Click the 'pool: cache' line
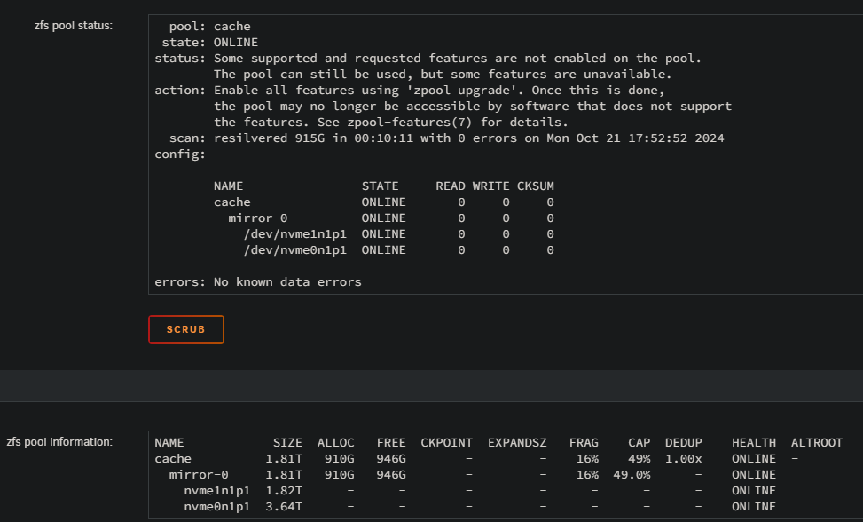863x522 pixels. coord(209,27)
